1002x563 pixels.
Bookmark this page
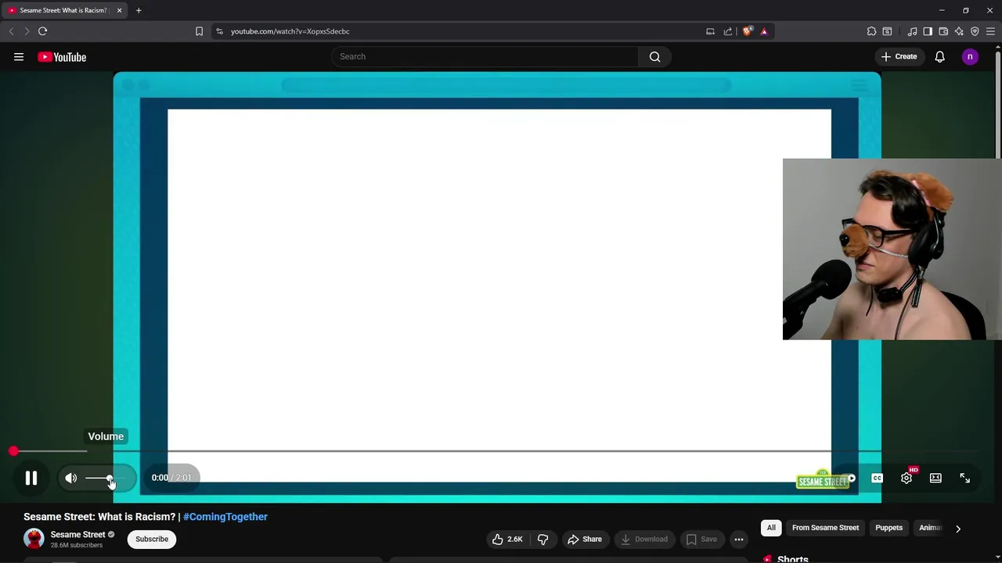coord(199,31)
